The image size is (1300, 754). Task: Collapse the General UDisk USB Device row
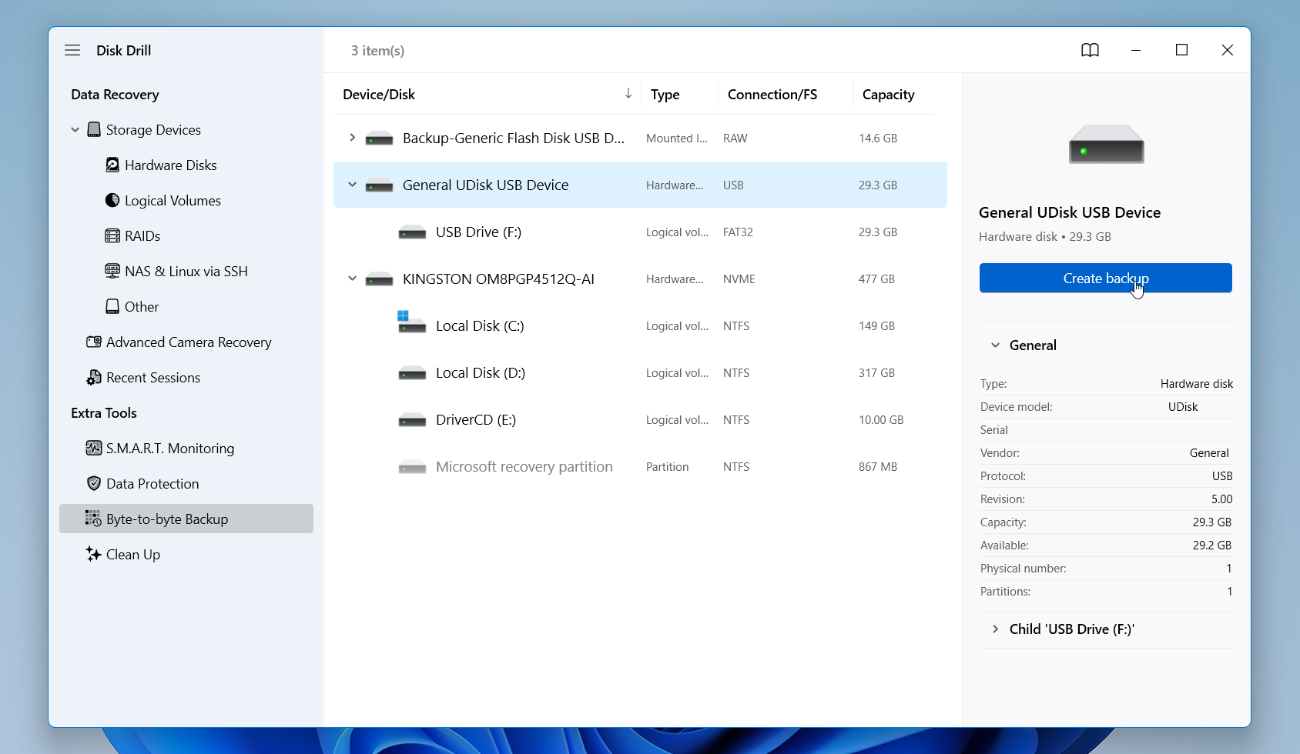pyautogui.click(x=352, y=185)
